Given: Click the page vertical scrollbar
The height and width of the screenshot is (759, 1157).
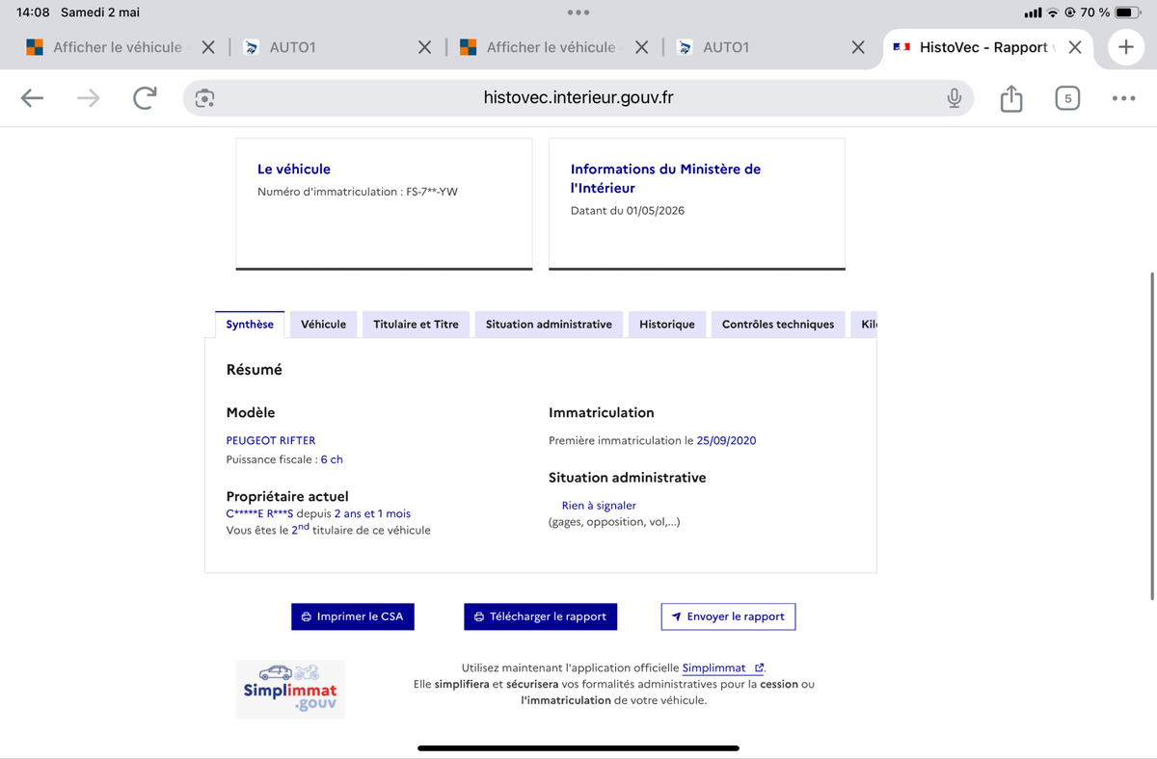Looking at the screenshot, I should 1152,435.
